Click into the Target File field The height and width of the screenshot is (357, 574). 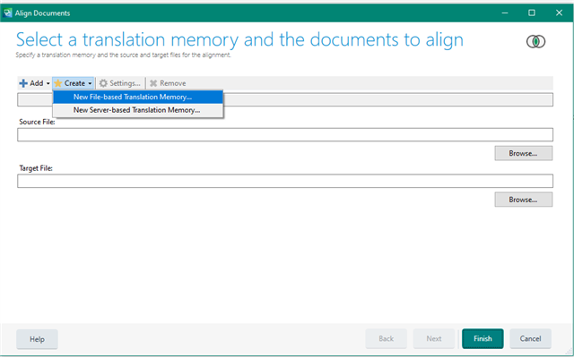pyautogui.click(x=285, y=181)
